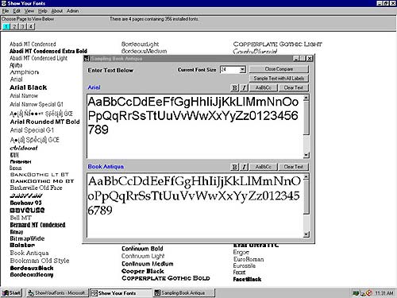Select Abadi MT Condensed Extra Bold font
Viewport: 397px width, 298px height.
48,51
